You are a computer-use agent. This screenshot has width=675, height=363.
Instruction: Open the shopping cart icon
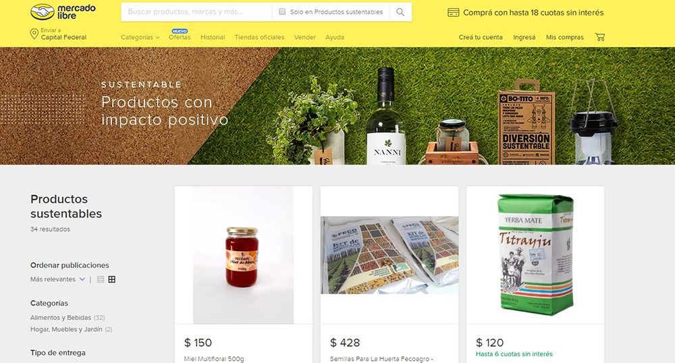pos(599,37)
